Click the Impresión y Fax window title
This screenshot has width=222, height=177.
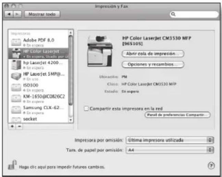point(111,7)
